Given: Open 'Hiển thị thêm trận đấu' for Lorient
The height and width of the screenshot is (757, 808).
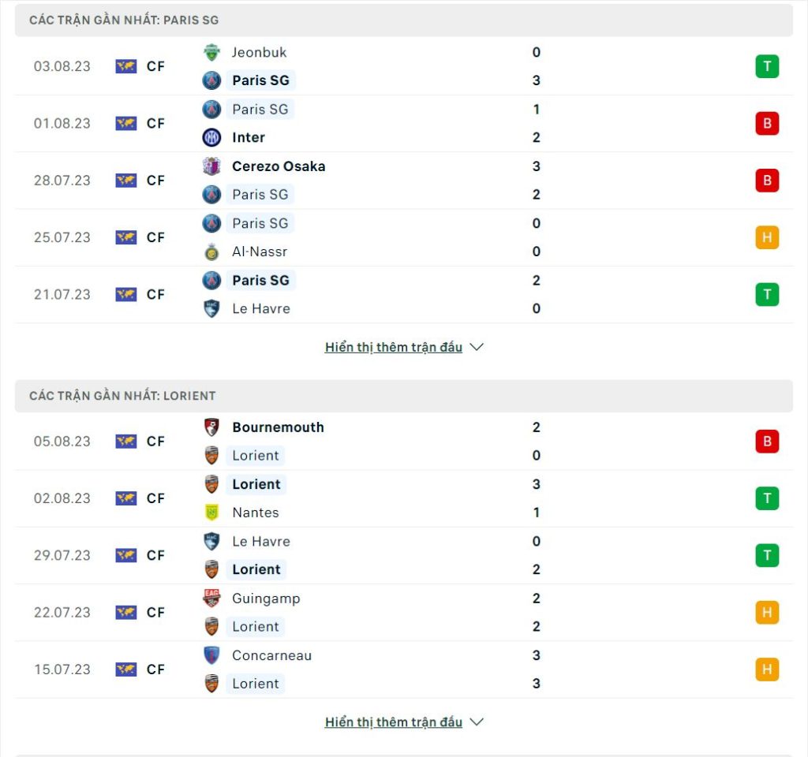Looking at the screenshot, I should pos(394,722).
